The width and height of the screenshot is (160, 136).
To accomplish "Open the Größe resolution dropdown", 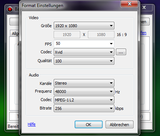I will (84, 26).
